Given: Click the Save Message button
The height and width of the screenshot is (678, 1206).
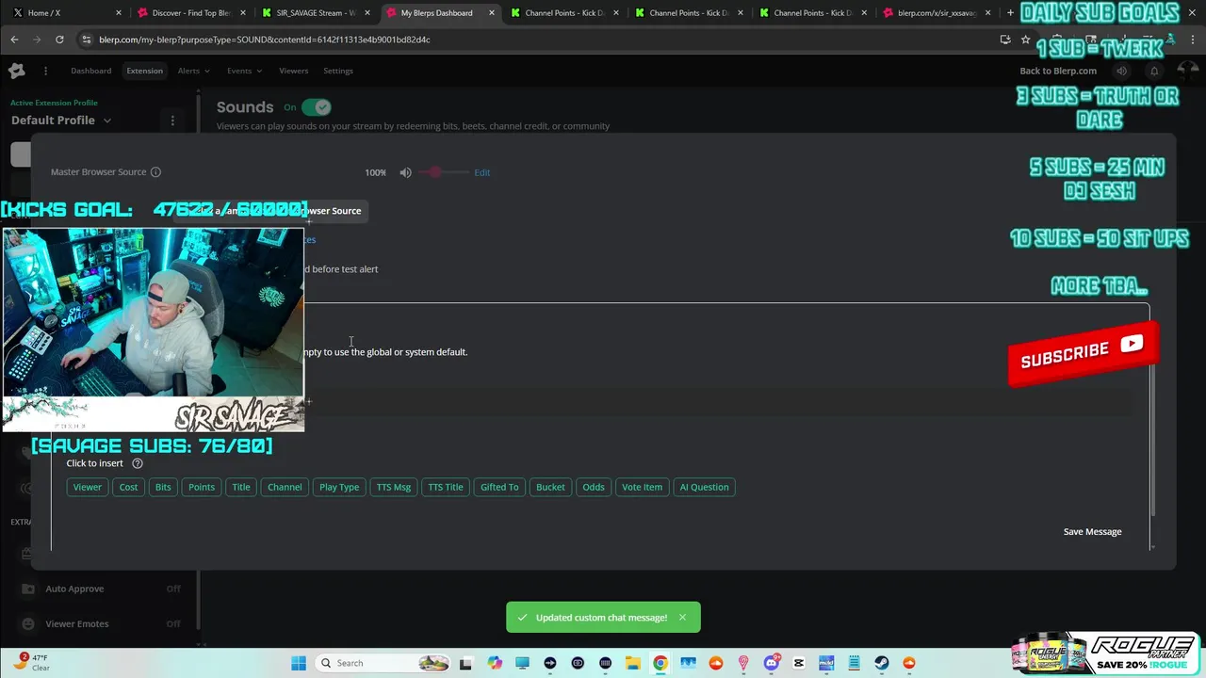Looking at the screenshot, I should pos(1092,532).
